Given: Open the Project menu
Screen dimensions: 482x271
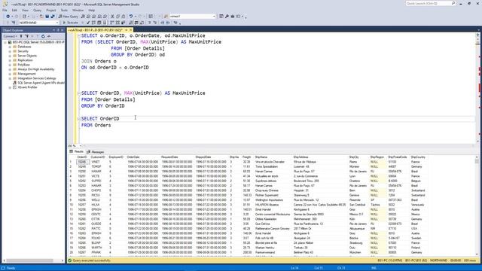Looking at the screenshot, I should pos(51,10).
